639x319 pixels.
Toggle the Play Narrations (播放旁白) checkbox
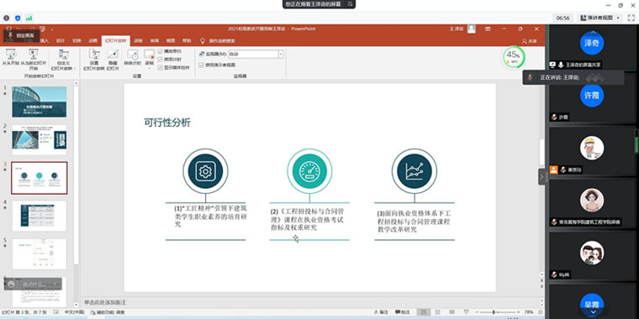tap(160, 51)
